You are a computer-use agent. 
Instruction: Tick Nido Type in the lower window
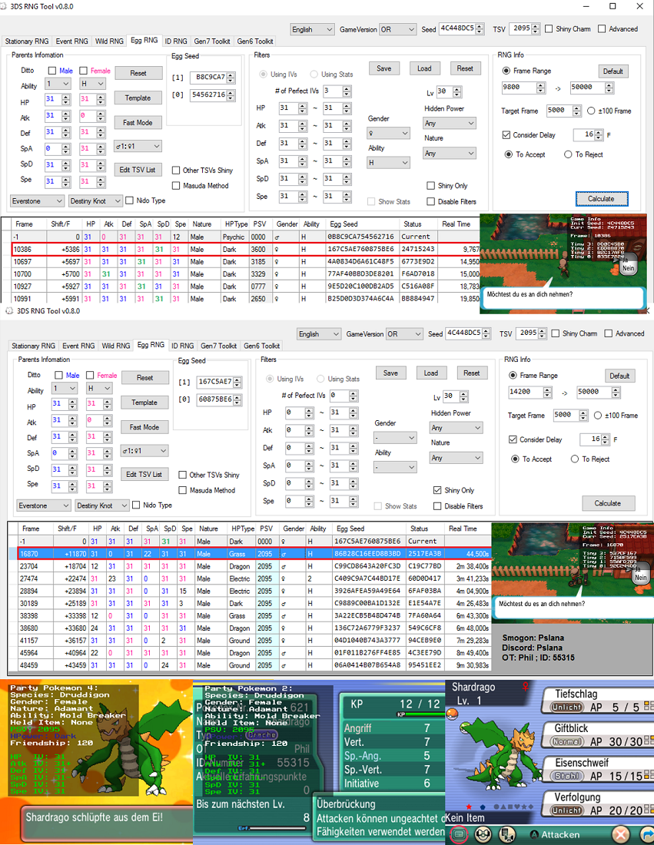tap(136, 505)
